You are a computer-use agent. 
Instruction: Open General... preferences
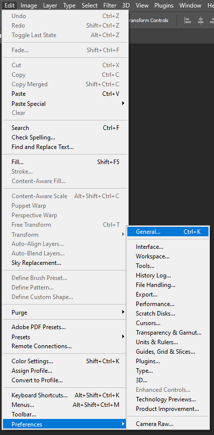pyautogui.click(x=168, y=232)
